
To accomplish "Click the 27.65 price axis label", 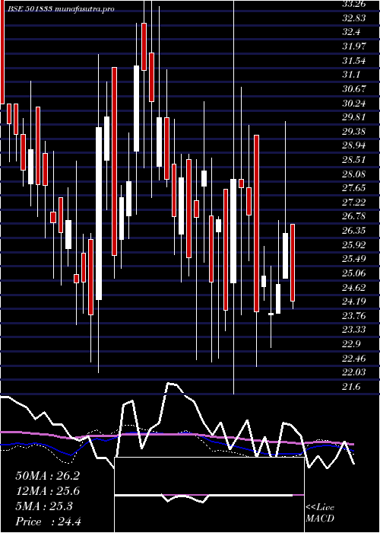I will click(354, 188).
